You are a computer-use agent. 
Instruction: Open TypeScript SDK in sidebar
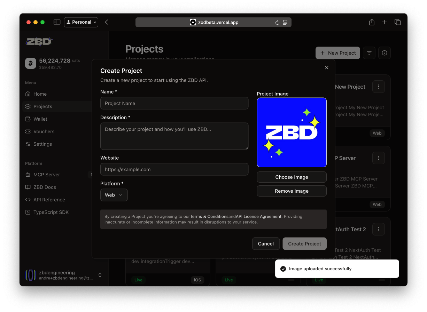58,212
